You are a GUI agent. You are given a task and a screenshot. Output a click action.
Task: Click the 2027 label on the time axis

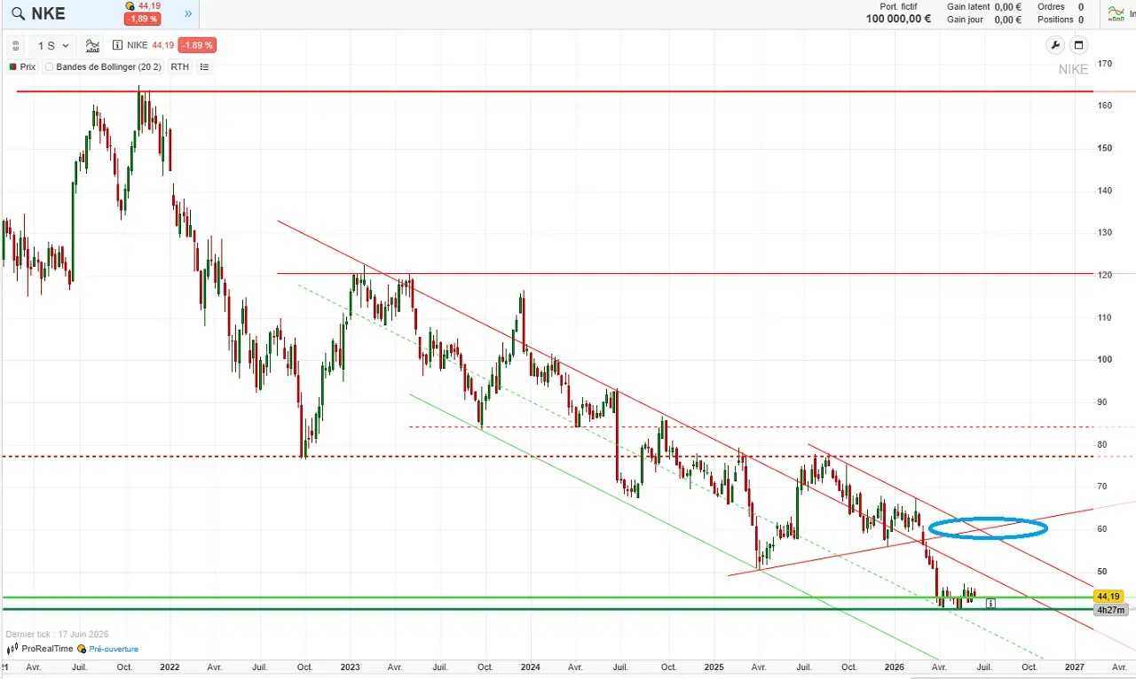tap(1075, 666)
